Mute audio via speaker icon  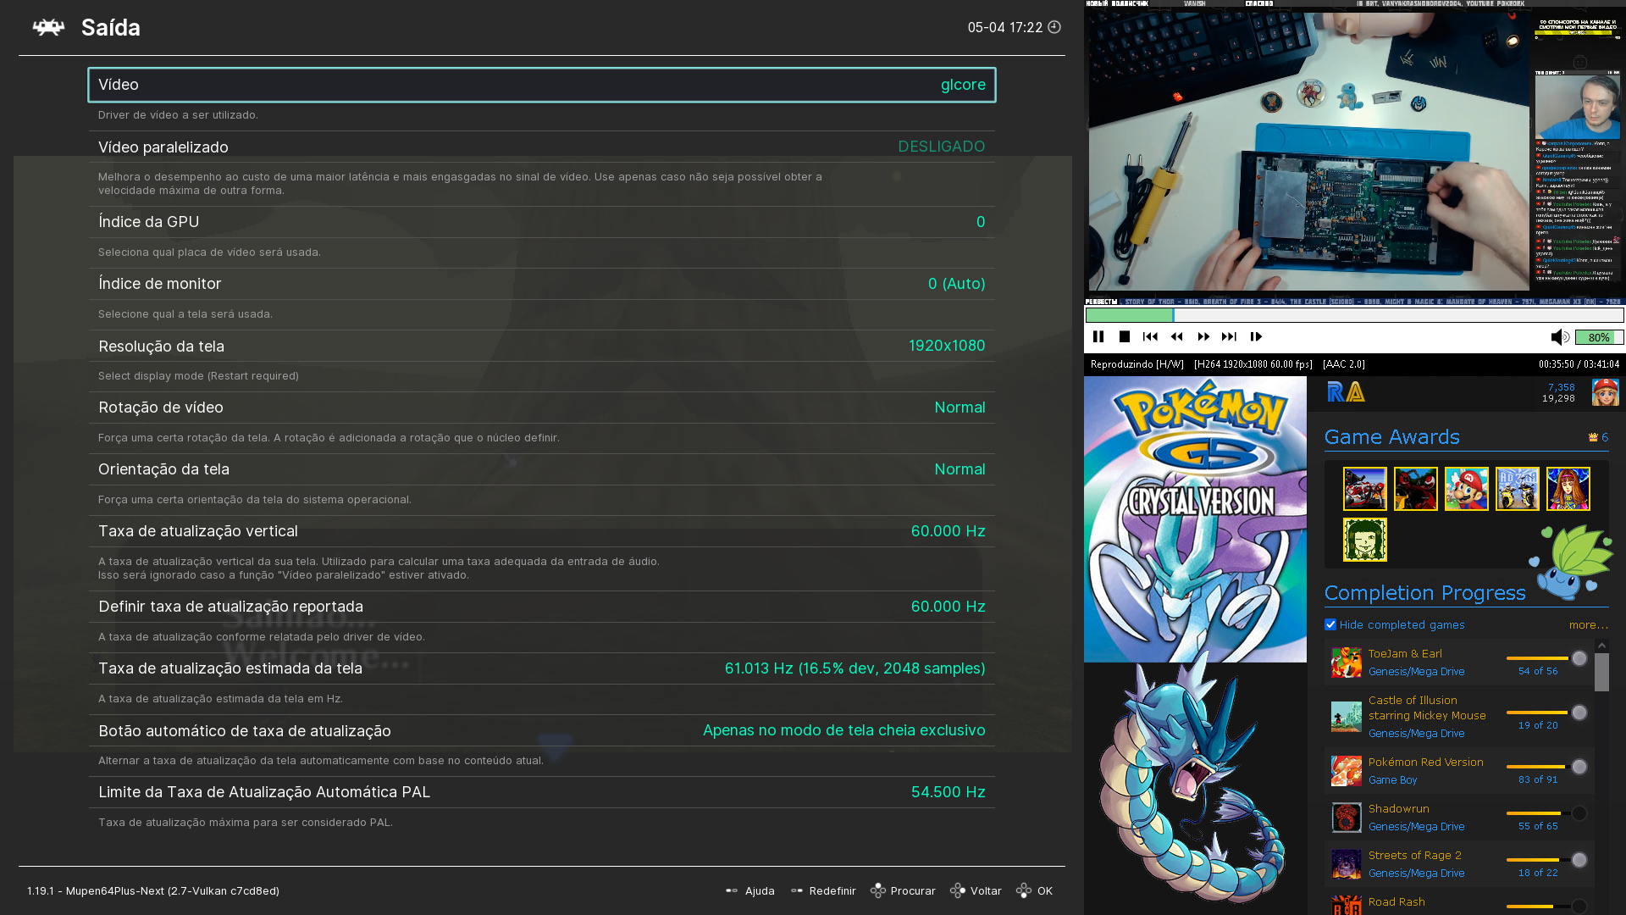click(x=1559, y=337)
